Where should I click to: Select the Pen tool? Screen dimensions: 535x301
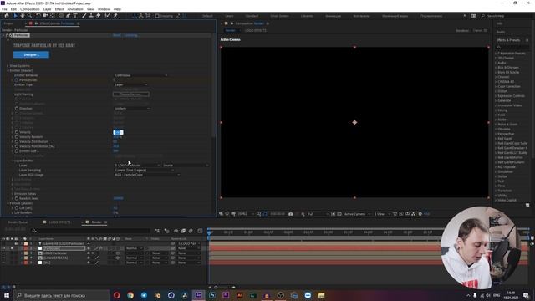[x=69, y=16]
